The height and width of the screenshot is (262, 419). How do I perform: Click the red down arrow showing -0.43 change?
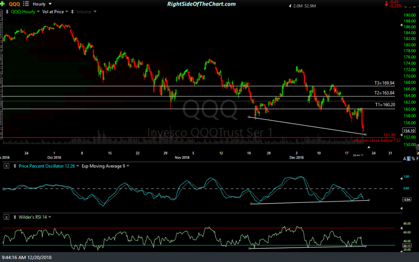(x=386, y=3)
